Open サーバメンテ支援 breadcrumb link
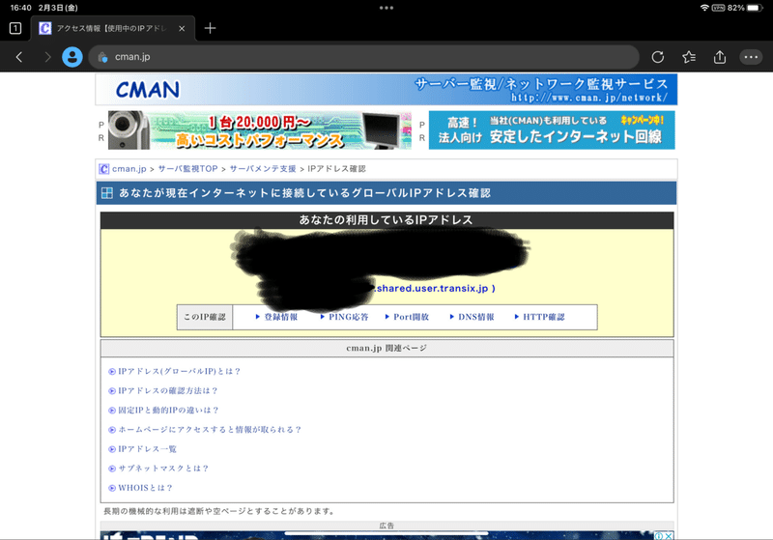Screen dimensions: 773x540 pos(263,169)
